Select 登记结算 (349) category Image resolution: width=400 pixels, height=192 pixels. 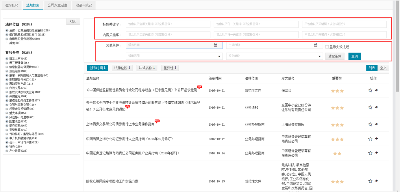[x=18, y=130]
